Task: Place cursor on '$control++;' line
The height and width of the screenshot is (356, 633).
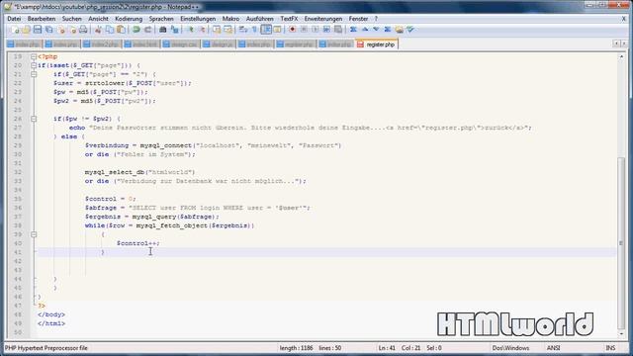Action: pos(138,243)
